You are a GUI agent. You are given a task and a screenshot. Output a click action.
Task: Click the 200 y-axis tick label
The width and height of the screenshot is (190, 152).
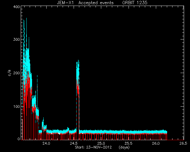click(16, 73)
